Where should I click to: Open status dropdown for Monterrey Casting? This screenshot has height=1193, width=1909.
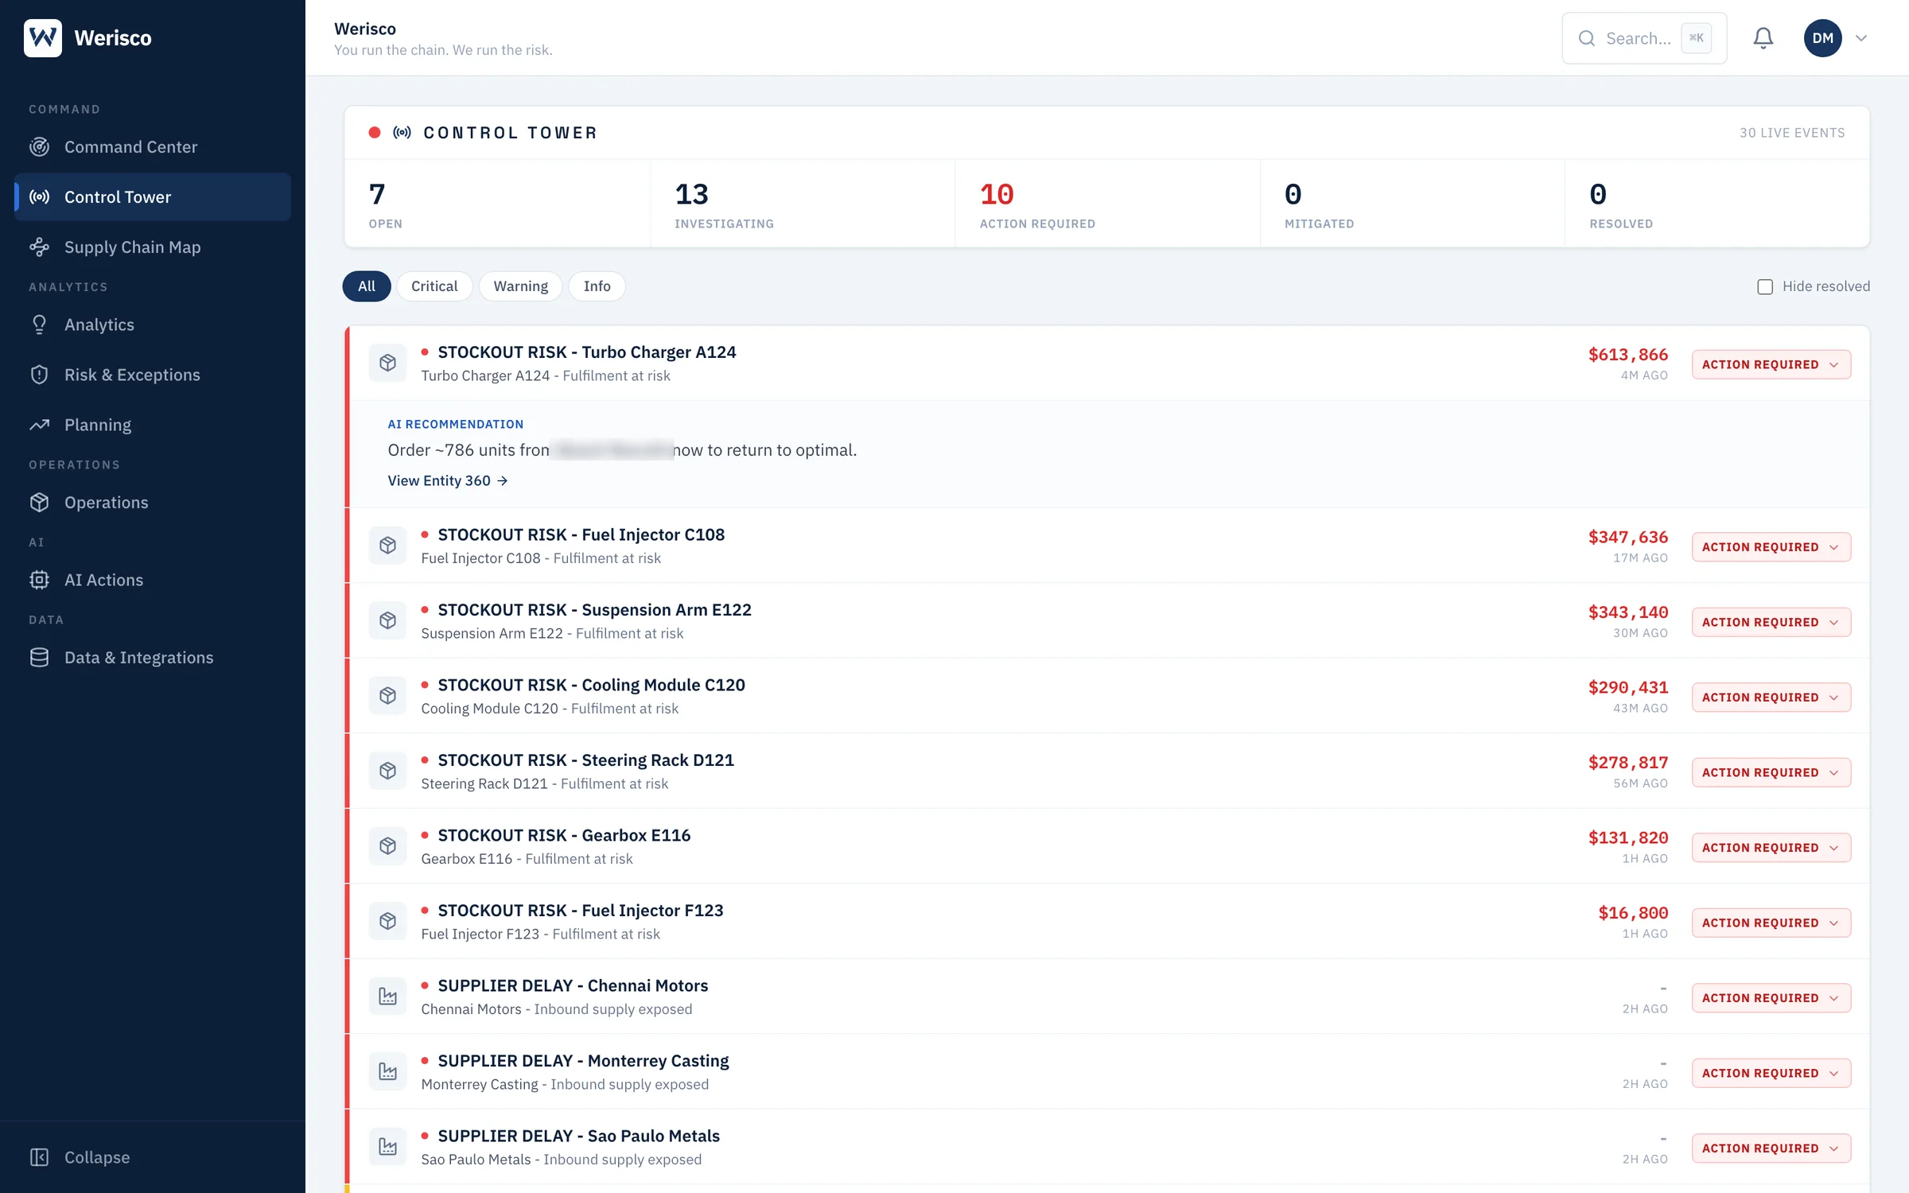(1771, 1073)
